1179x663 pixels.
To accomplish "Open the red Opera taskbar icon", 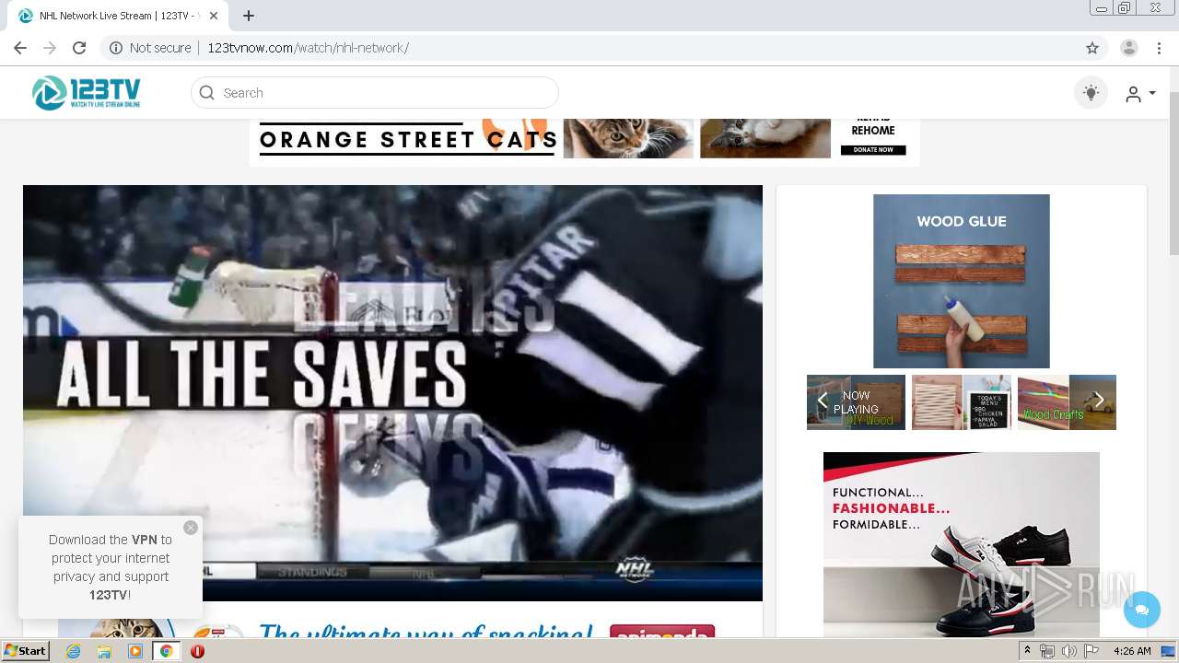I will coord(197,651).
